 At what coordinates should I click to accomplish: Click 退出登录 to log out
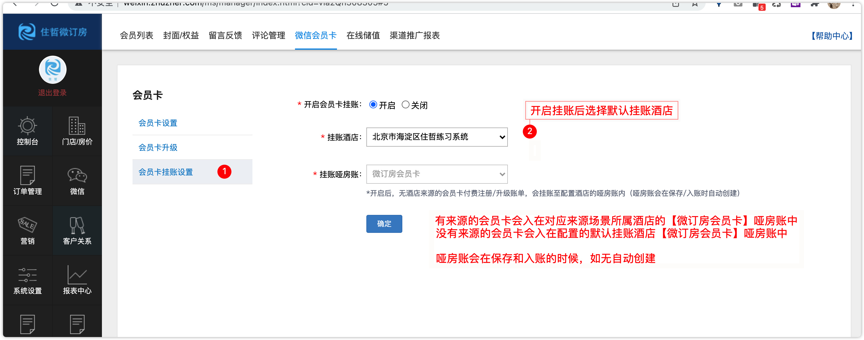click(52, 93)
